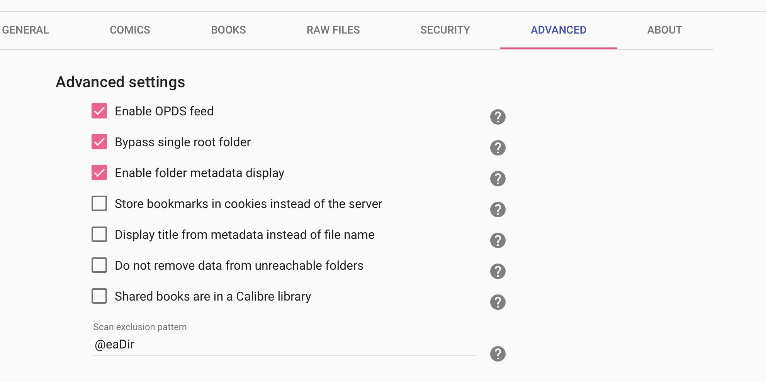The width and height of the screenshot is (766, 382).
Task: Click help icon for bookmarks in cookies
Action: [x=498, y=210]
